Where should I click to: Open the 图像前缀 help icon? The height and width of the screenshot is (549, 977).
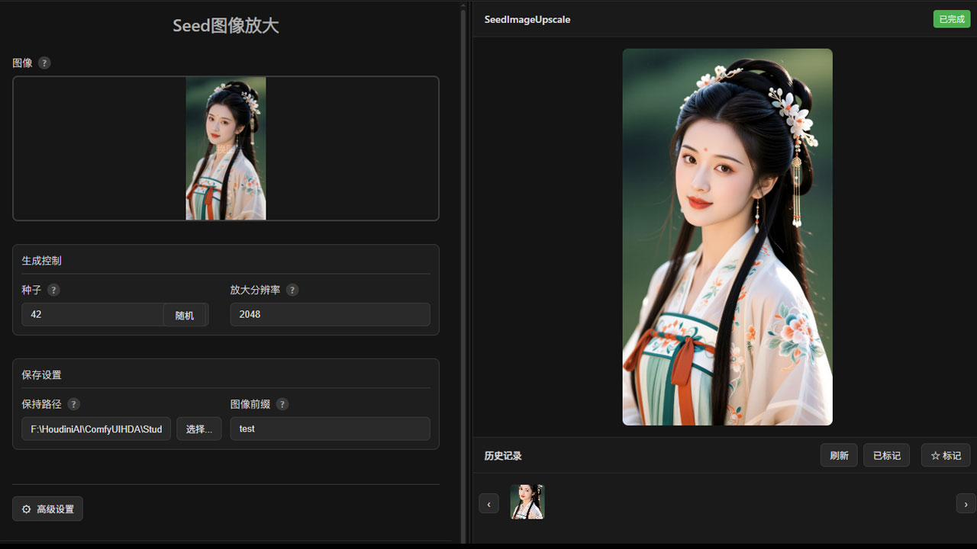coord(282,404)
